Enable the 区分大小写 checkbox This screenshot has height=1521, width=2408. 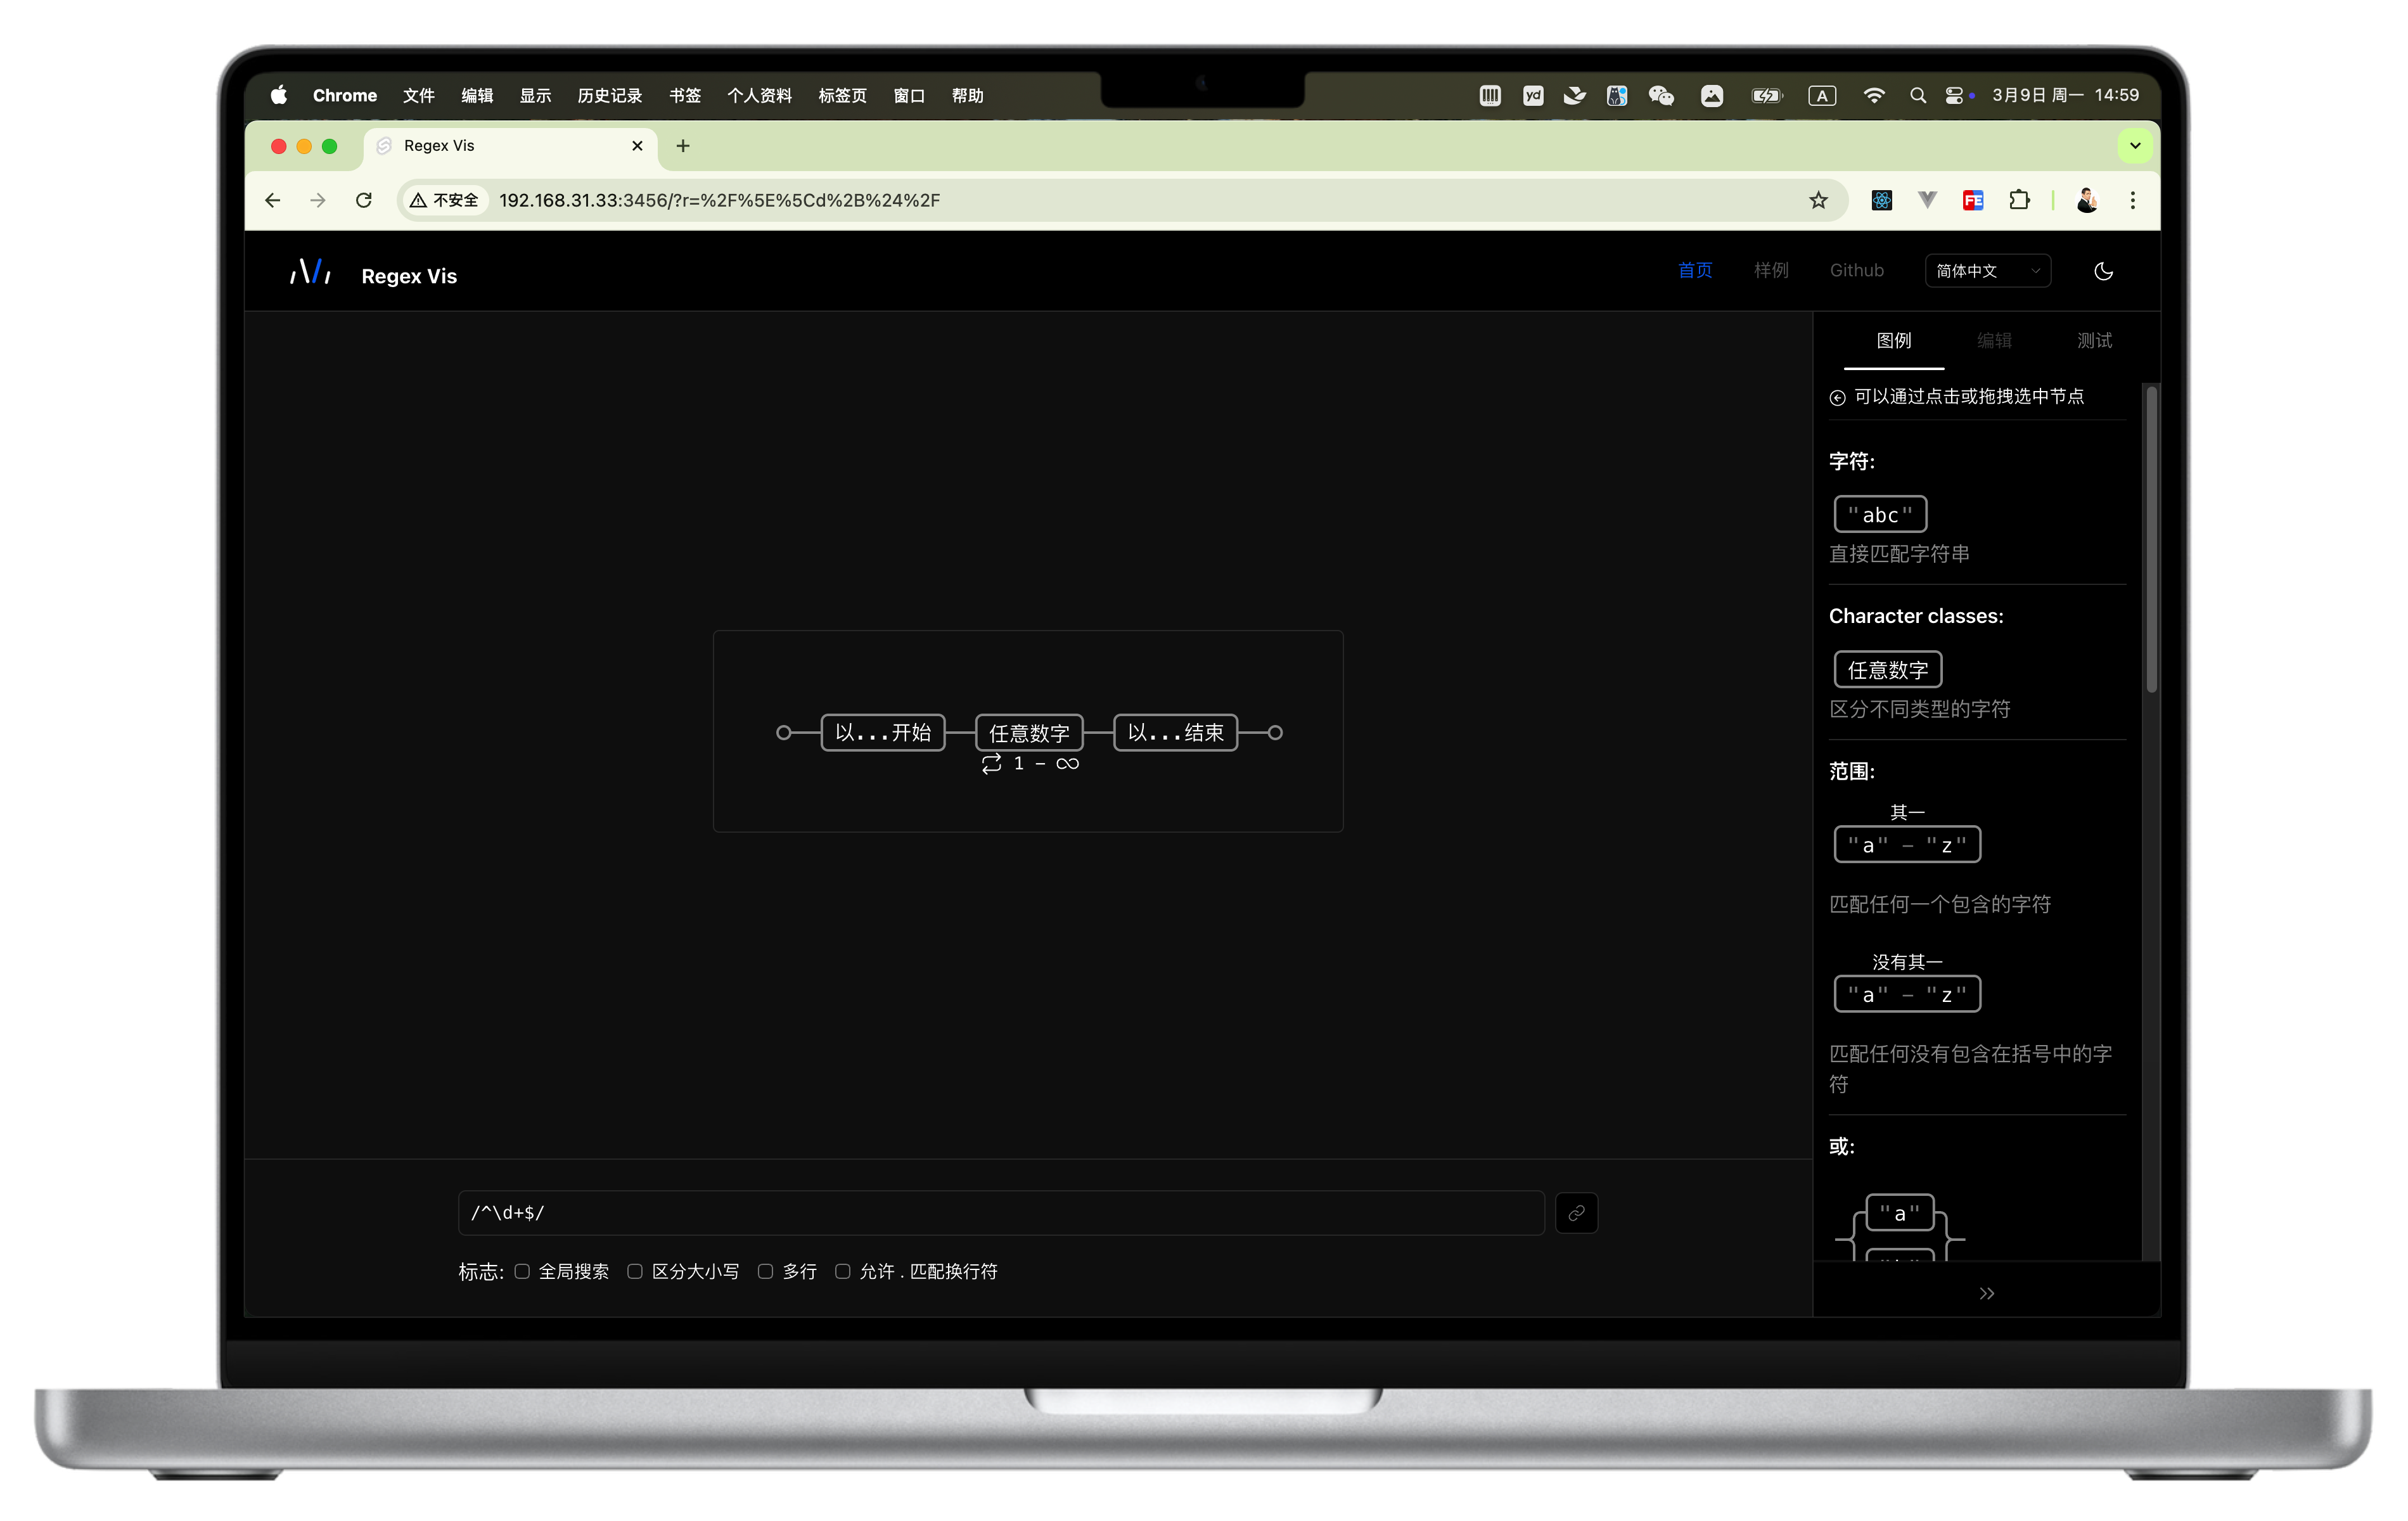click(635, 1271)
